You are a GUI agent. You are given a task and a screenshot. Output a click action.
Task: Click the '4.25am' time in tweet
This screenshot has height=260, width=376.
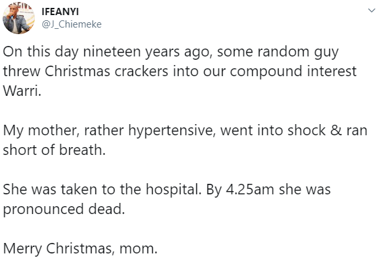[x=250, y=190]
